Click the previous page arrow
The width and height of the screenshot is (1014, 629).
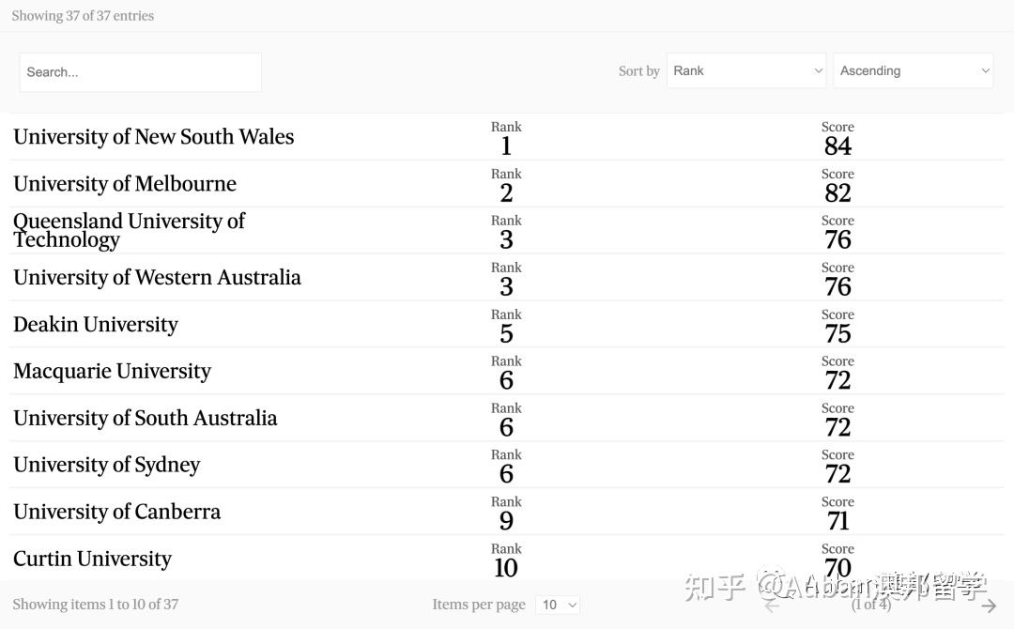tap(772, 606)
